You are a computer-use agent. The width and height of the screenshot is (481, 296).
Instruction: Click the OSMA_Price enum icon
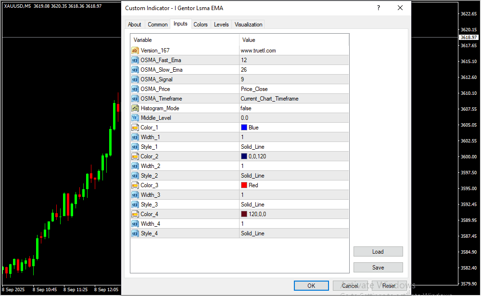click(135, 89)
